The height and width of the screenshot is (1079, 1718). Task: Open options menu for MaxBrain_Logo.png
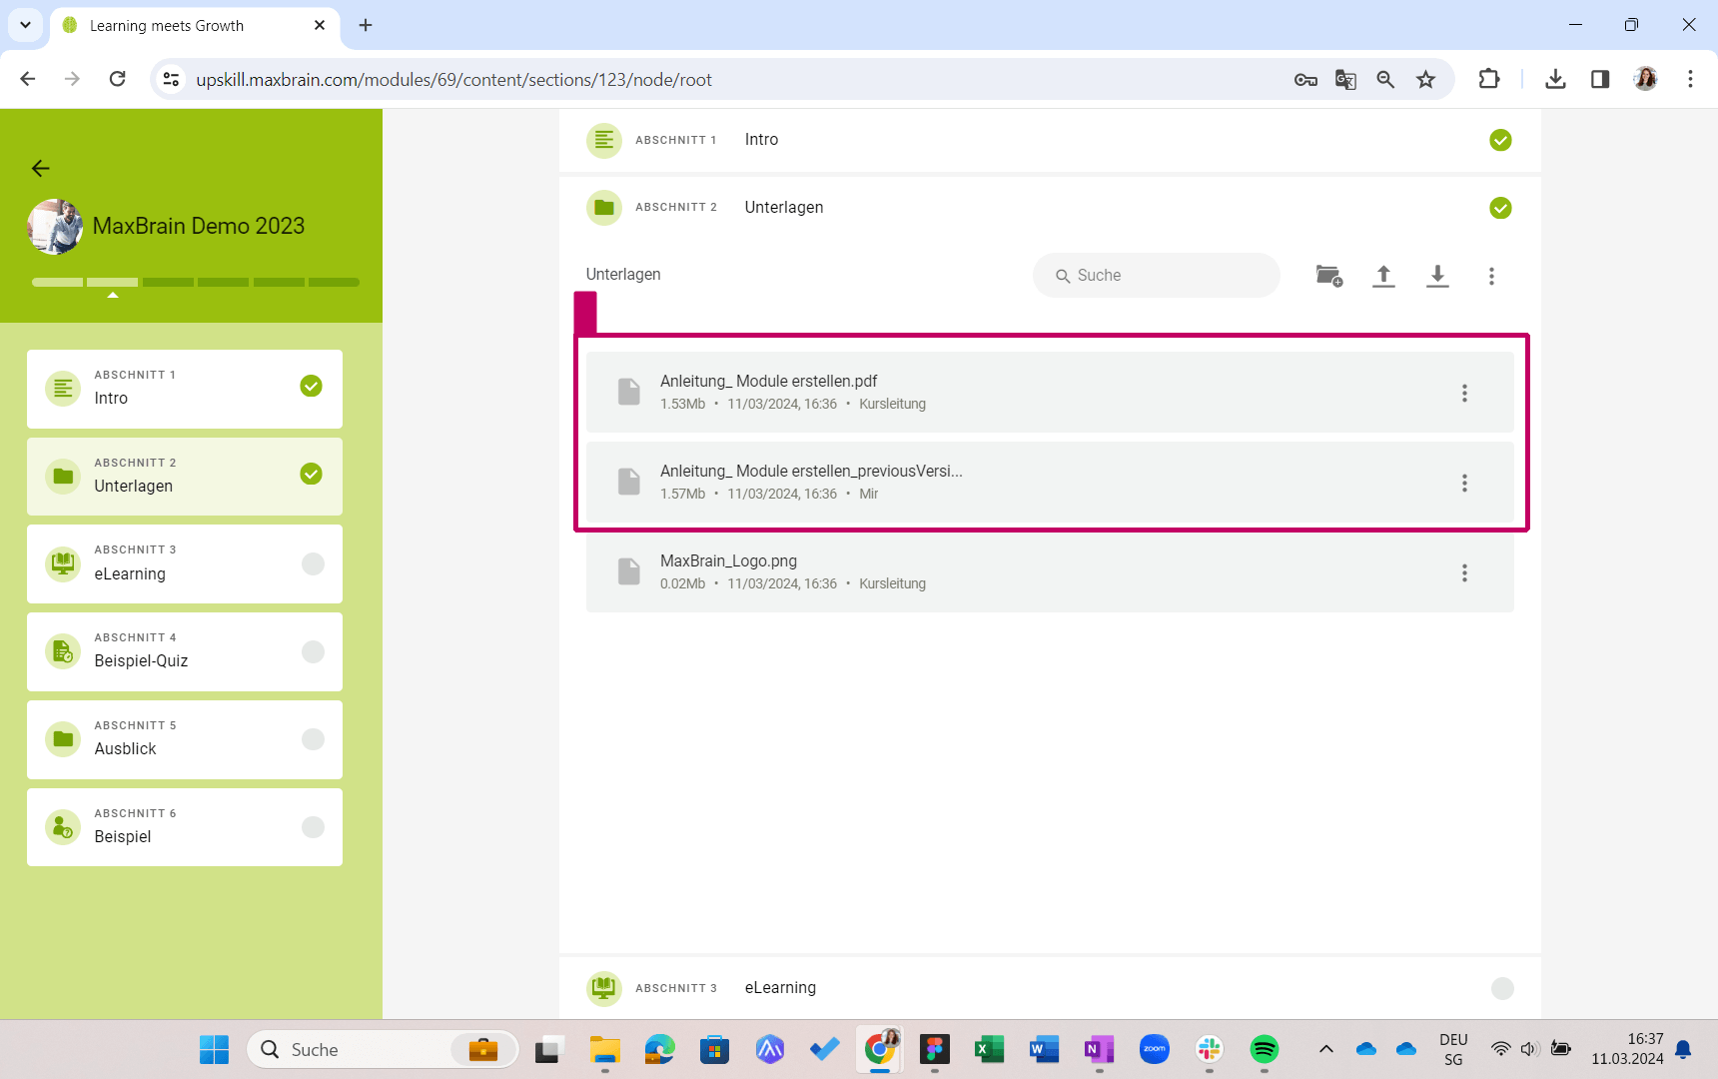[x=1464, y=572]
